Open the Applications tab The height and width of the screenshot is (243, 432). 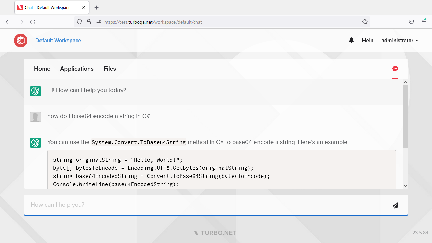point(77,69)
